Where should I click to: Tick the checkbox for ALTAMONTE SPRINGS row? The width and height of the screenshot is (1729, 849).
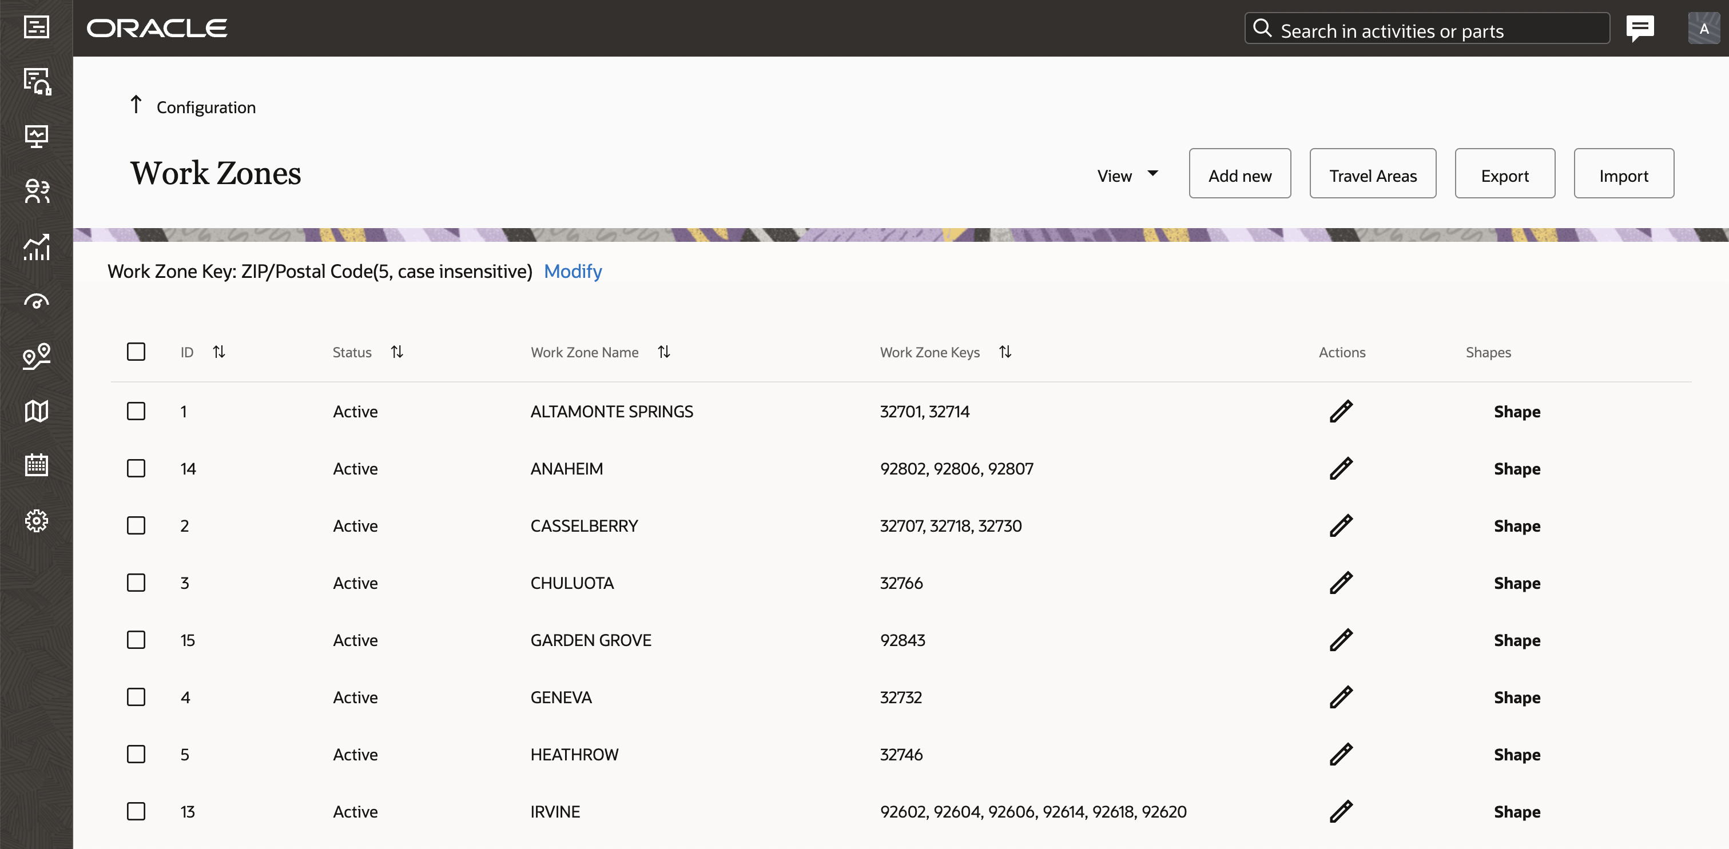136,410
